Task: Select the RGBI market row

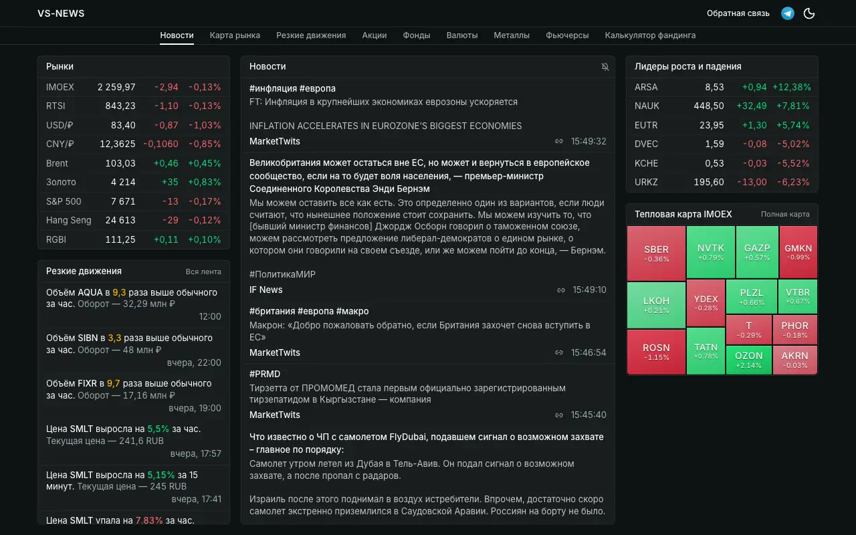Action: coord(134,239)
